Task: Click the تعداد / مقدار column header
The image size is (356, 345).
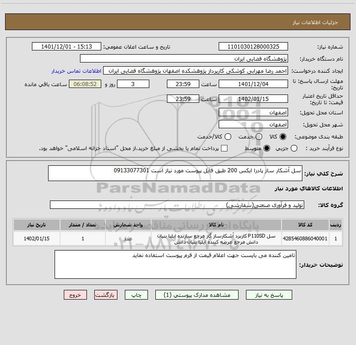Action: pyautogui.click(x=83, y=225)
